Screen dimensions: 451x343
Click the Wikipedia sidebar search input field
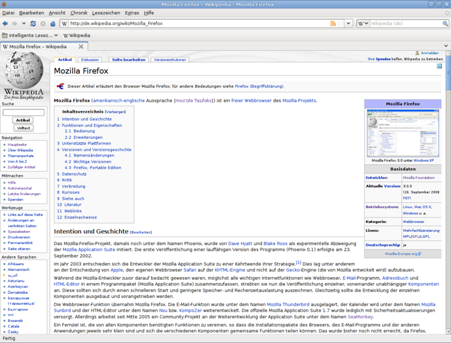23,112
